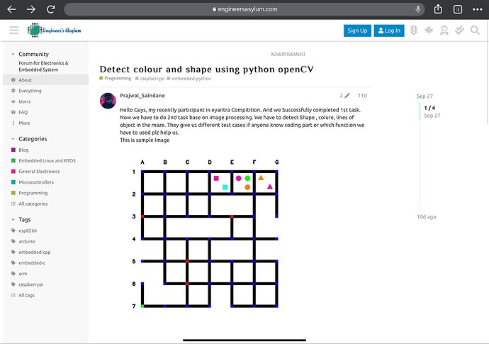Open the Prajwal_Saindane username link
Screen dimensions: 489x344
pos(142,96)
